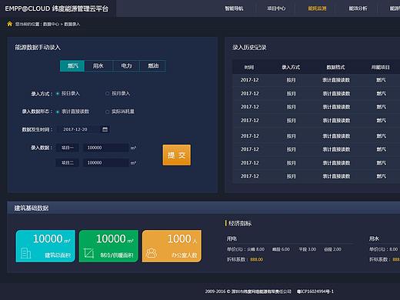This screenshot has height=300, width=400.
Task: Click the 经济指标 section heading
Action: [240, 223]
